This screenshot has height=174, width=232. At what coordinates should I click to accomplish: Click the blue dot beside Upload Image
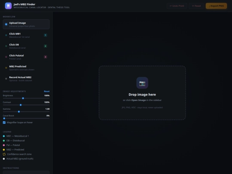[6, 24]
